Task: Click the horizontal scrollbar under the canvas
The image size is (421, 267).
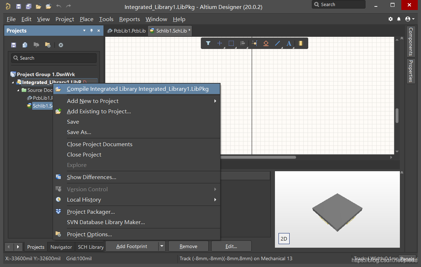Action: coord(258,157)
